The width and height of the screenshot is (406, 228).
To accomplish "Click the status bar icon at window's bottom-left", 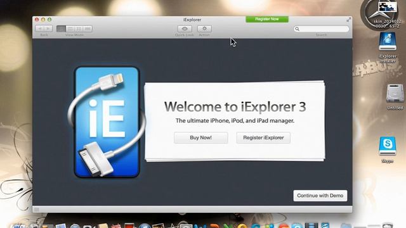I will [x=37, y=210].
